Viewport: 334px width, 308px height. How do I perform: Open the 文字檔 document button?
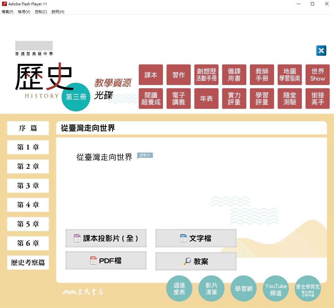click(196, 238)
